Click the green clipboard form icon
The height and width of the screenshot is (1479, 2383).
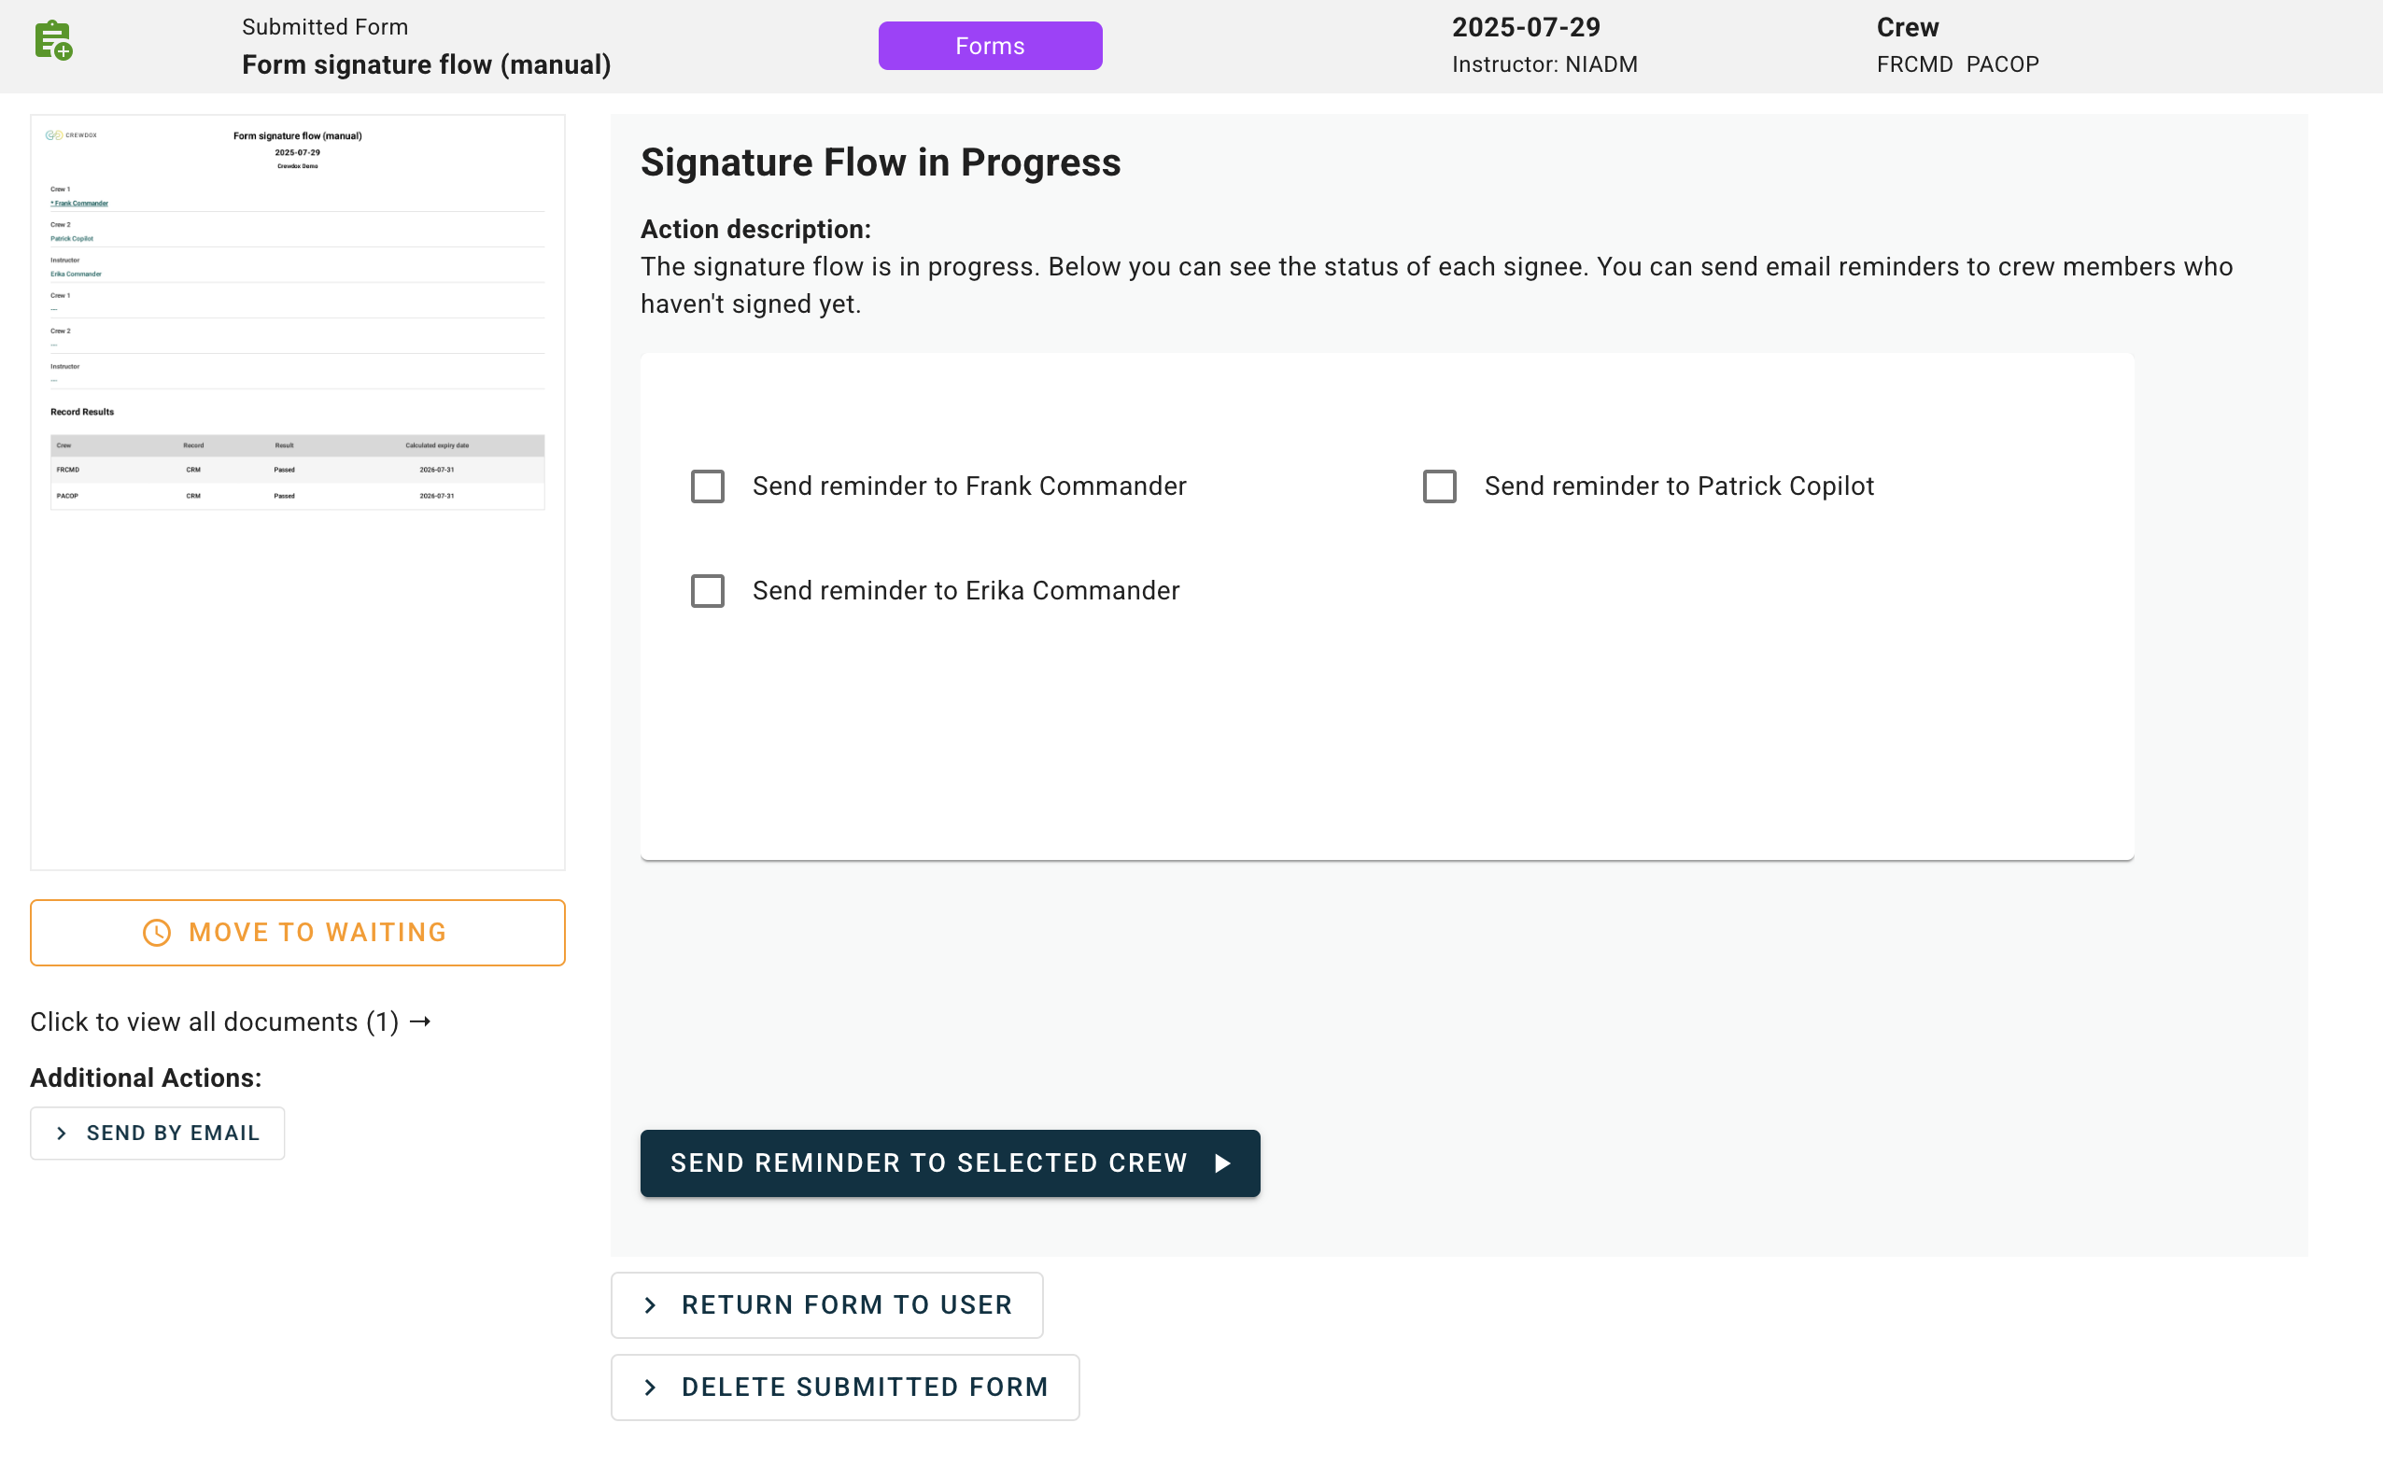54,41
